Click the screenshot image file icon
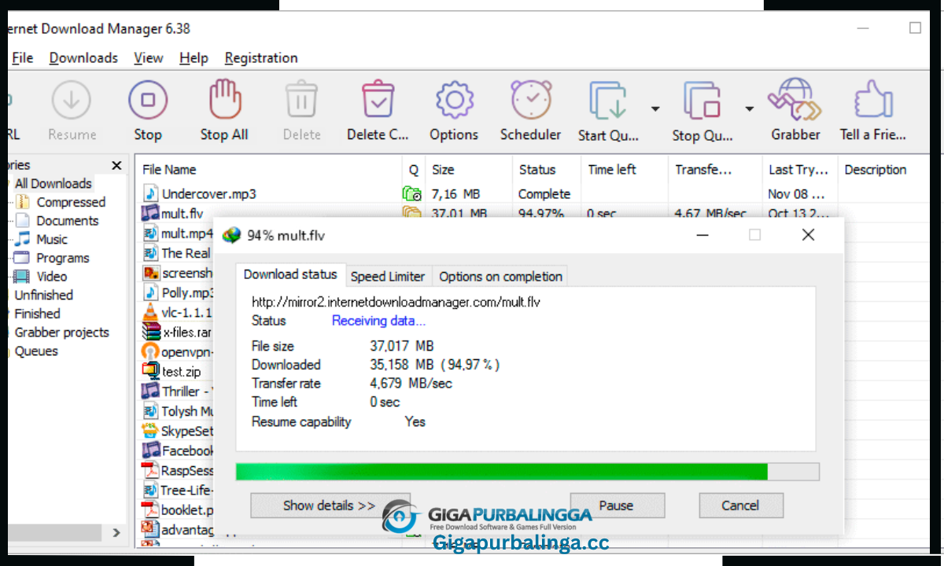Screen dimensions: 944x566 pyautogui.click(x=150, y=273)
